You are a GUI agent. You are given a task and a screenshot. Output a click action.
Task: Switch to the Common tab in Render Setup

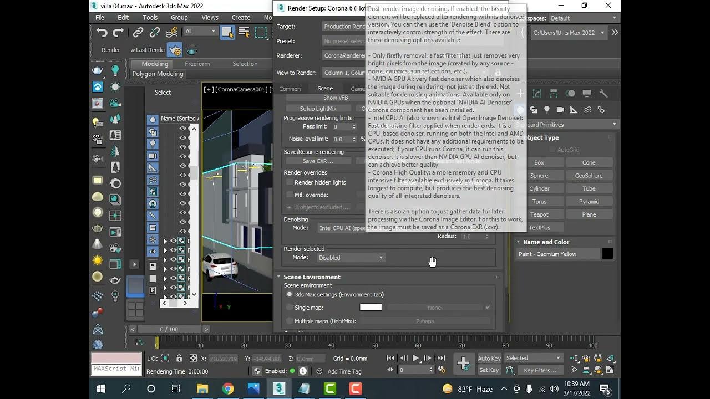[290, 89]
